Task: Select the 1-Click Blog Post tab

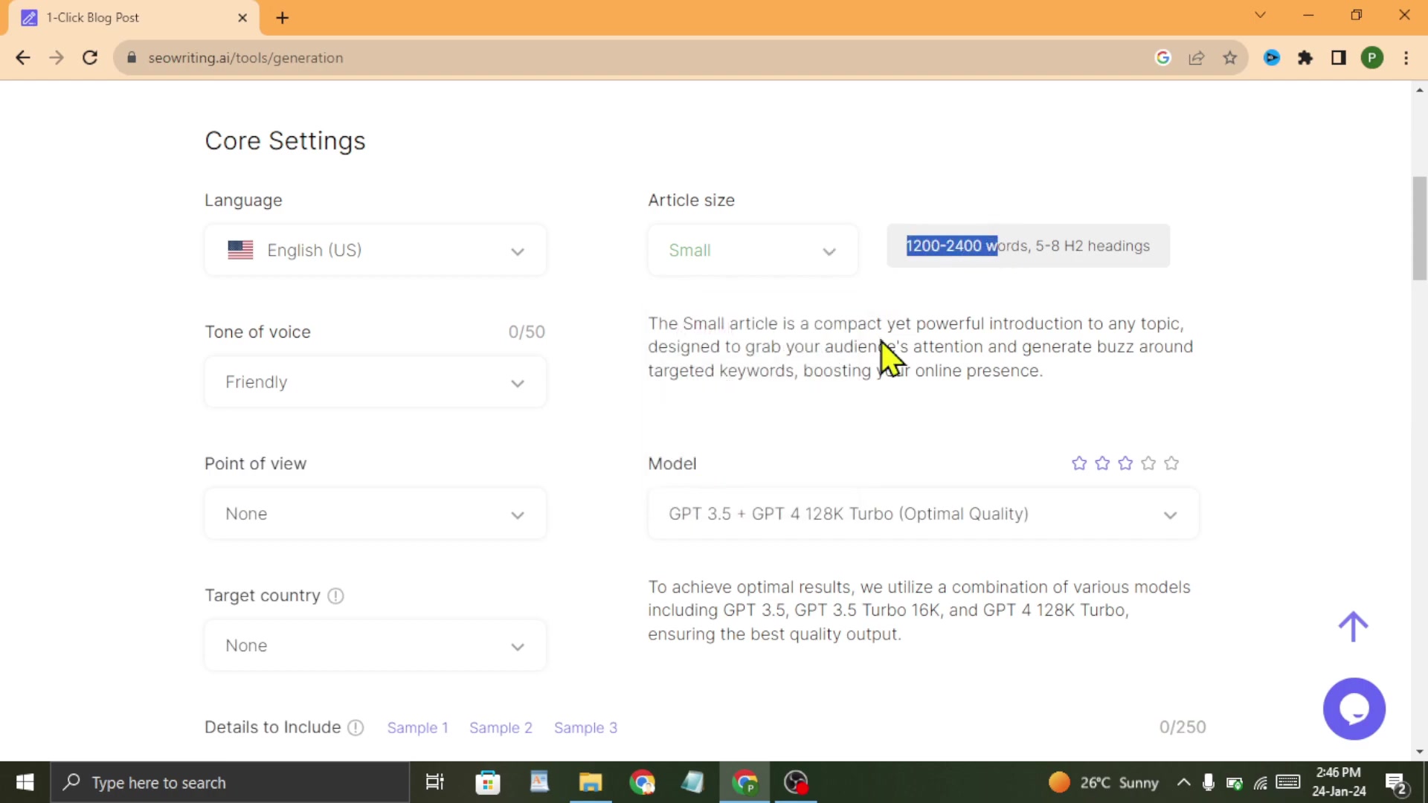Action: coord(134,18)
